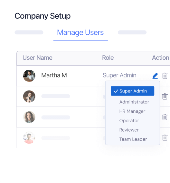Delete Martha M using the trash icon
170x183 pixels.
tap(165, 76)
